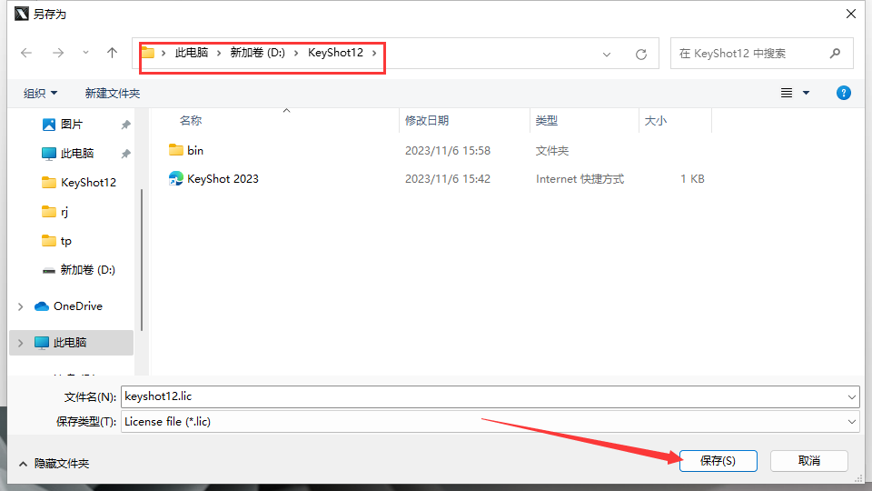872x491 pixels.
Task: Open the rj folder in sidebar
Action: 55,212
